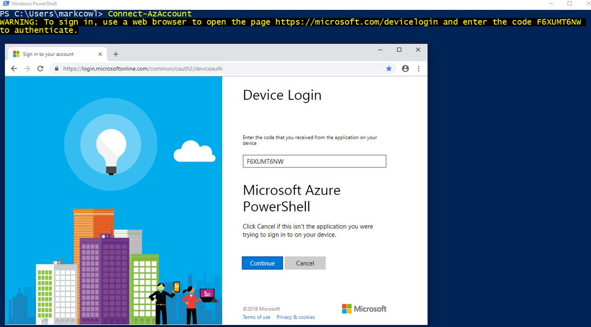Click the Microsoft logo in footer

pos(364,309)
